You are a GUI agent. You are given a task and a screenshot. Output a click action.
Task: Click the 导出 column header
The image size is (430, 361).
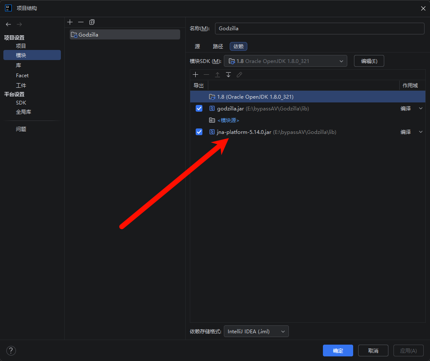(199, 86)
